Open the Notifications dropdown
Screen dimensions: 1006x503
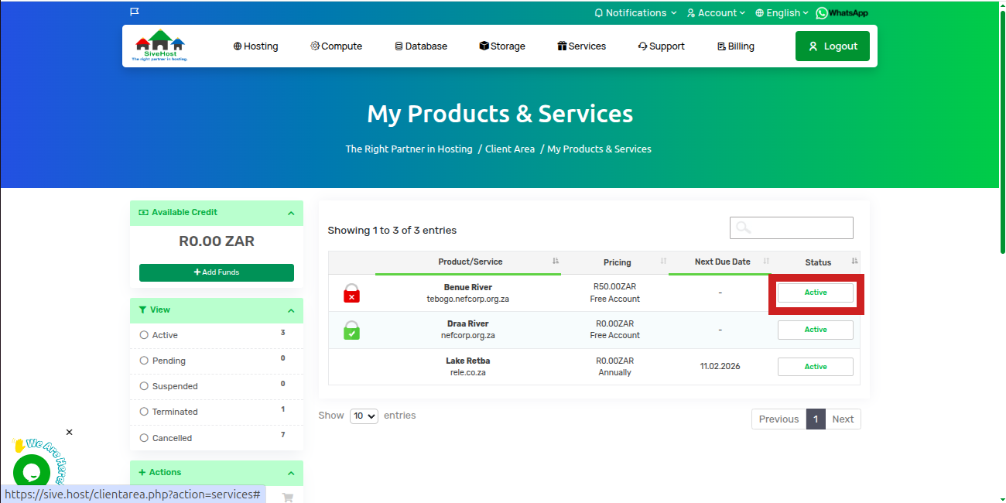pos(635,13)
